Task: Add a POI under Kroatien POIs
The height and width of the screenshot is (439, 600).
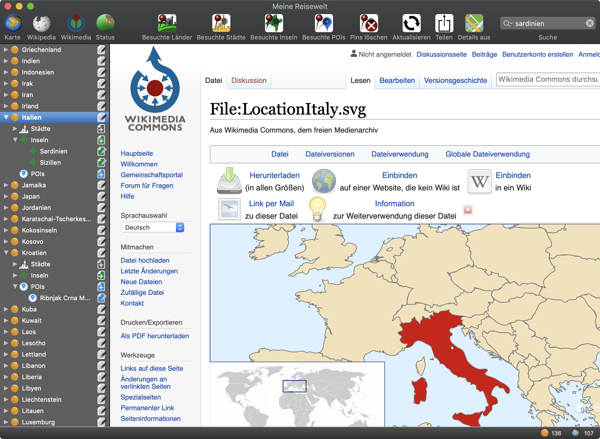Action: pyautogui.click(x=101, y=287)
